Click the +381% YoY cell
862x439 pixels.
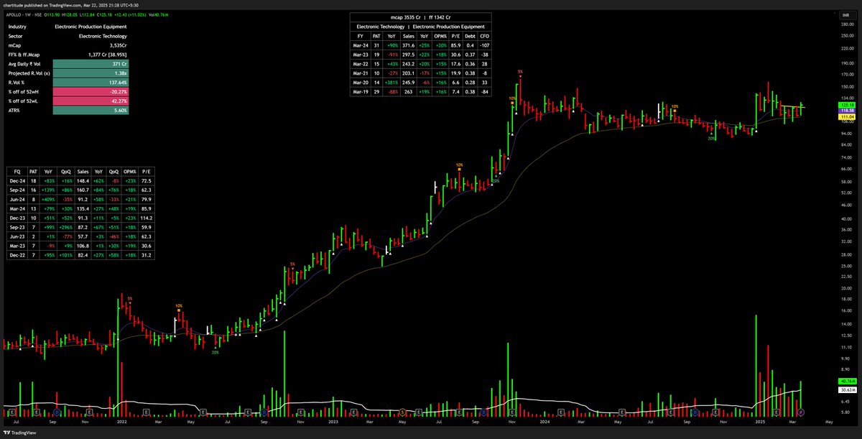(x=392, y=81)
